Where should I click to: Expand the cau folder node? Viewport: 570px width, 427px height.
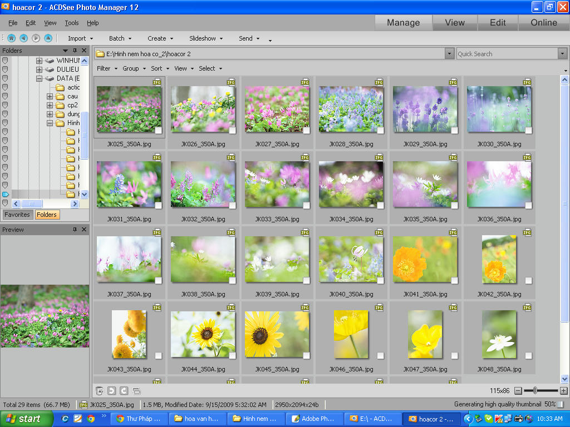[50, 96]
